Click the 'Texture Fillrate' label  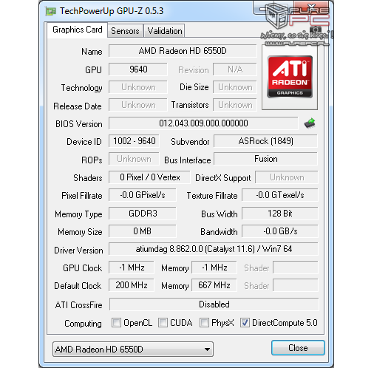click(x=212, y=196)
